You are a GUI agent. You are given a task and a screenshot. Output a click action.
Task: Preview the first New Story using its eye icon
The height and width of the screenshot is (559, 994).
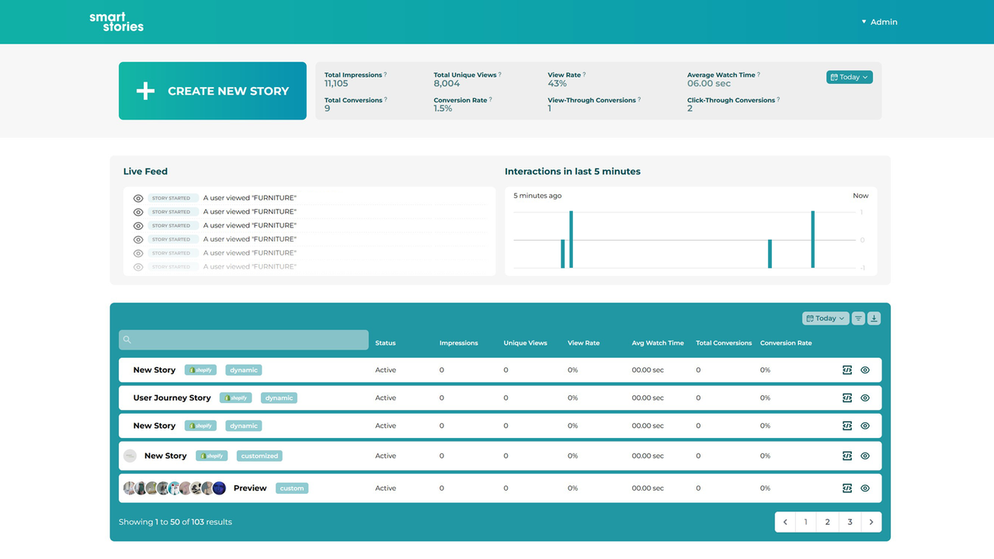tap(864, 370)
